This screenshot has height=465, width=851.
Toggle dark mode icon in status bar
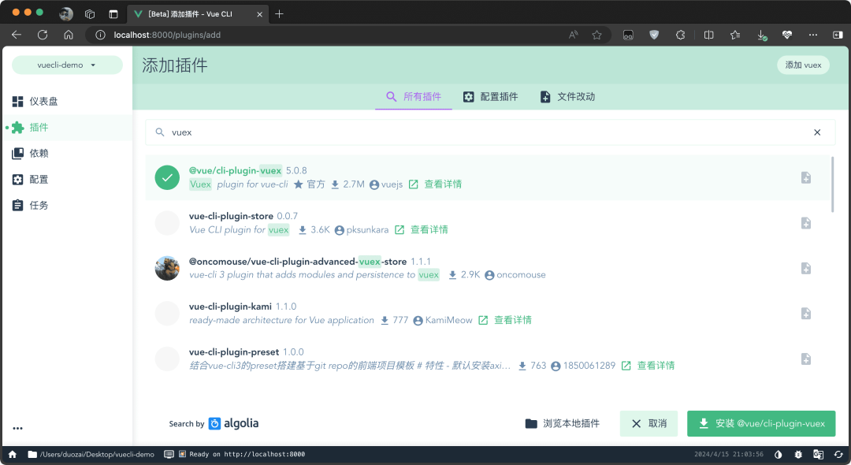coord(779,455)
